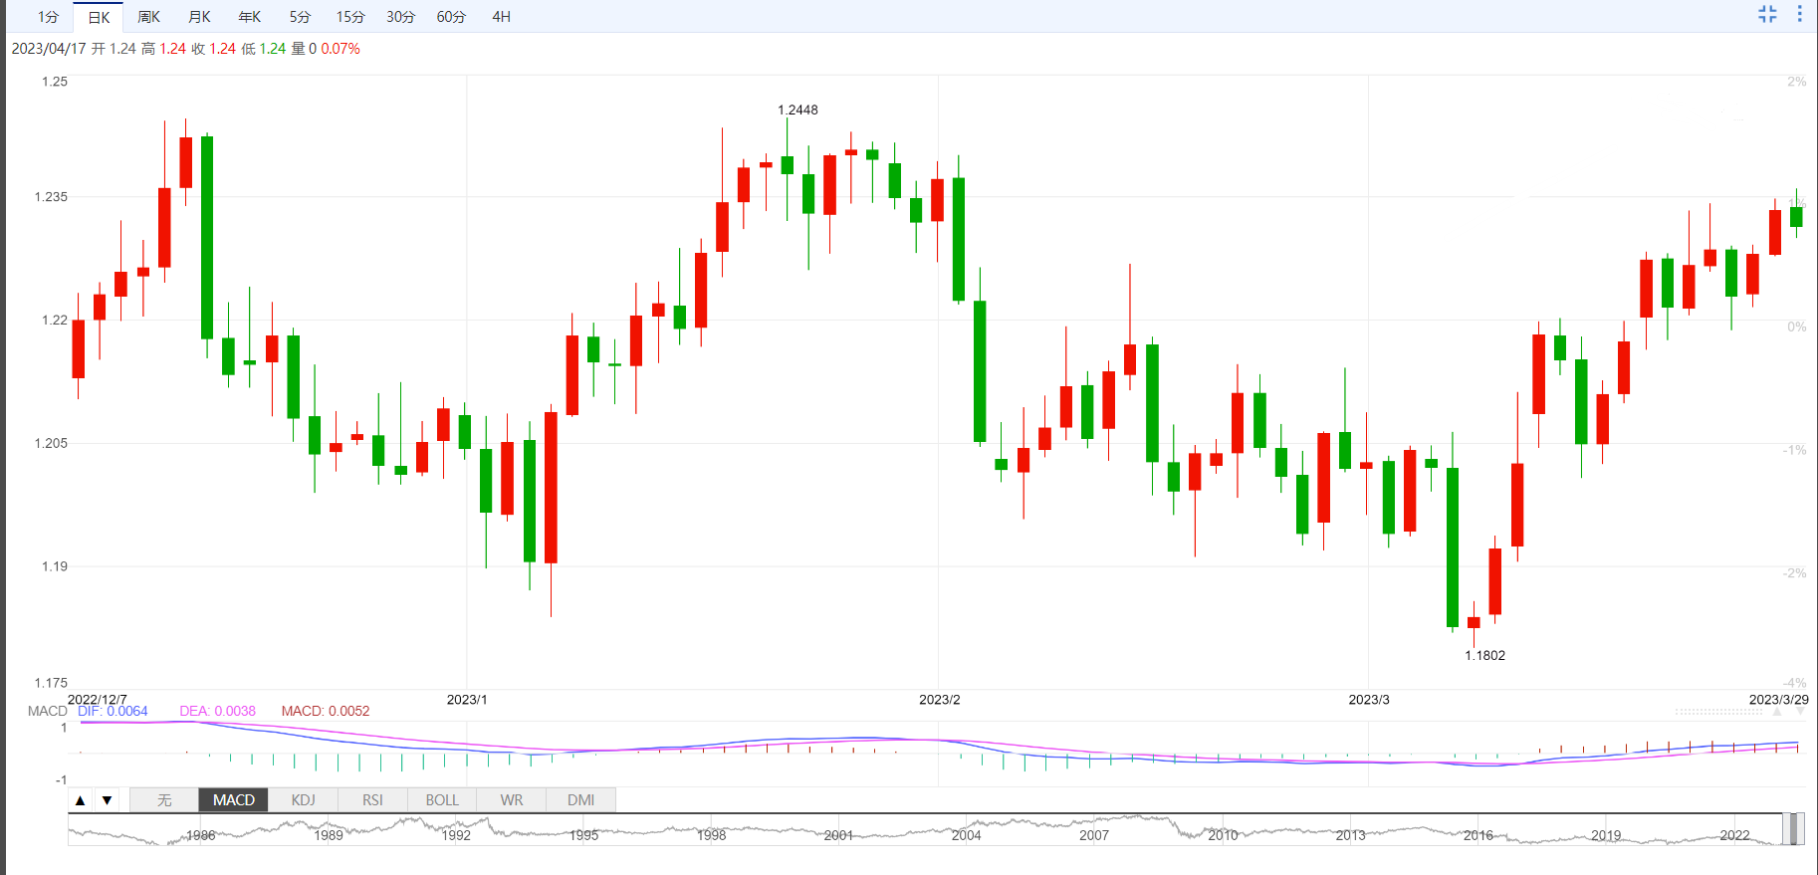
Task: Enable the BOLL indicator
Action: [442, 800]
